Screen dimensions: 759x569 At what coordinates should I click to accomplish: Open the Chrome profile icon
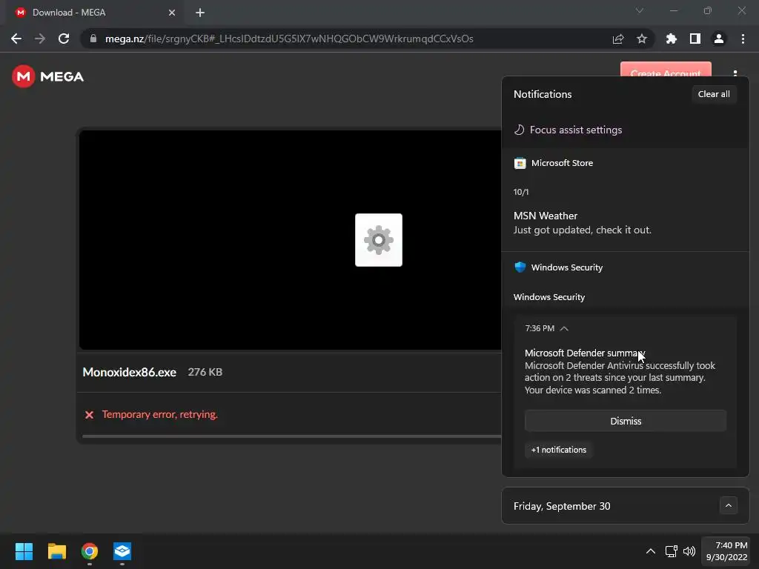point(719,39)
